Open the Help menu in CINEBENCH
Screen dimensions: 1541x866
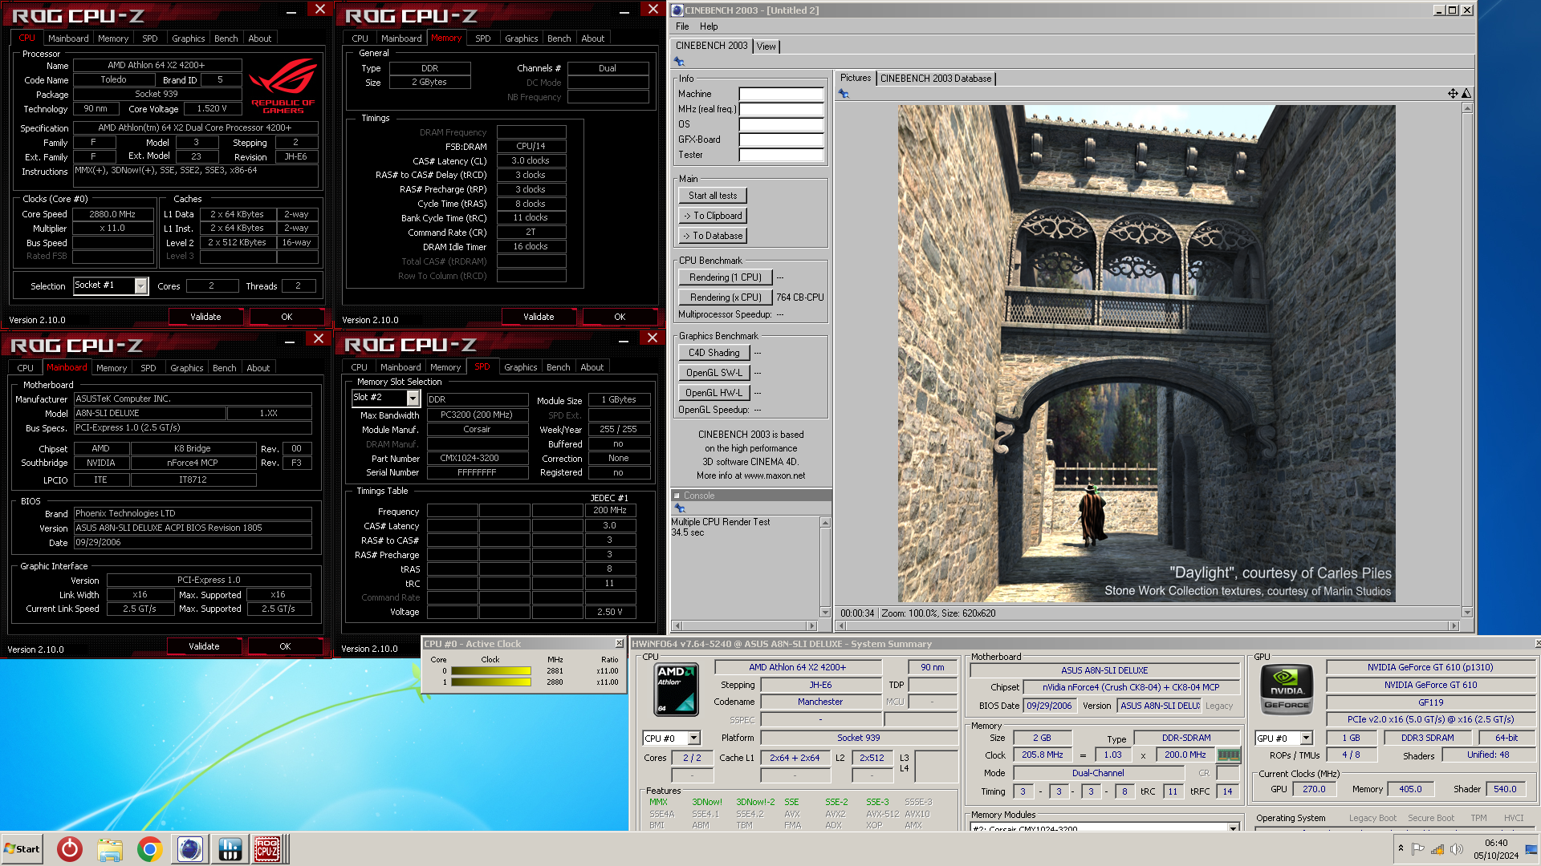coord(709,26)
